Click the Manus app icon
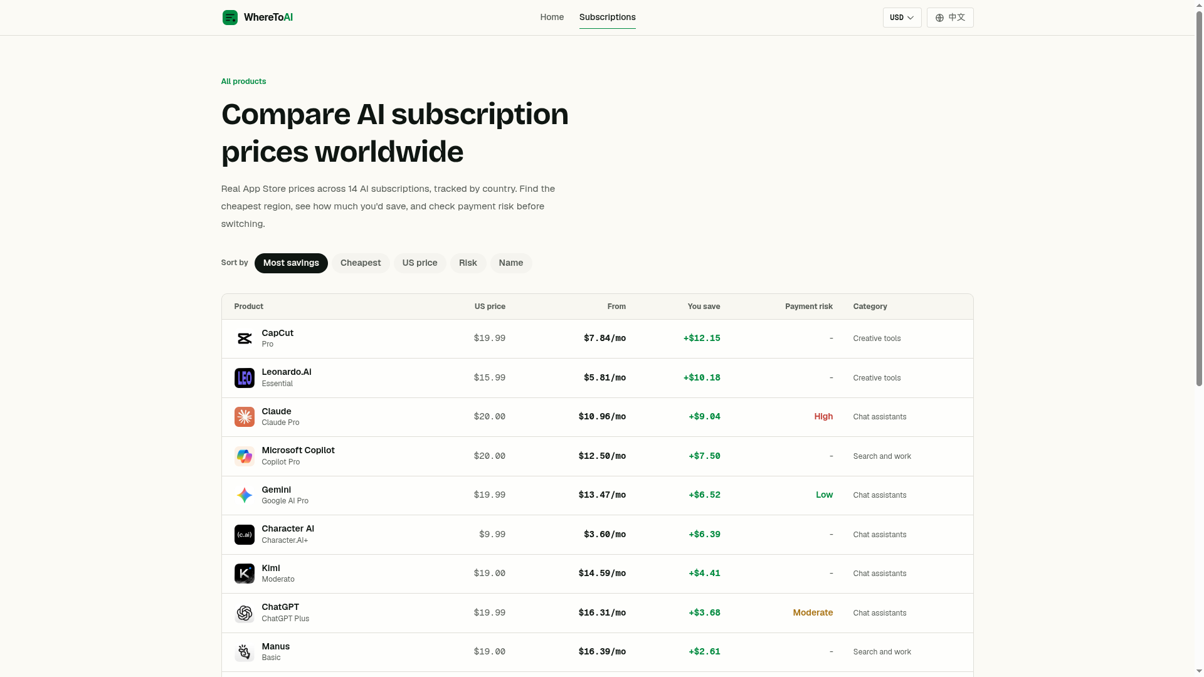Screen dimensions: 1204x677 click(245, 652)
